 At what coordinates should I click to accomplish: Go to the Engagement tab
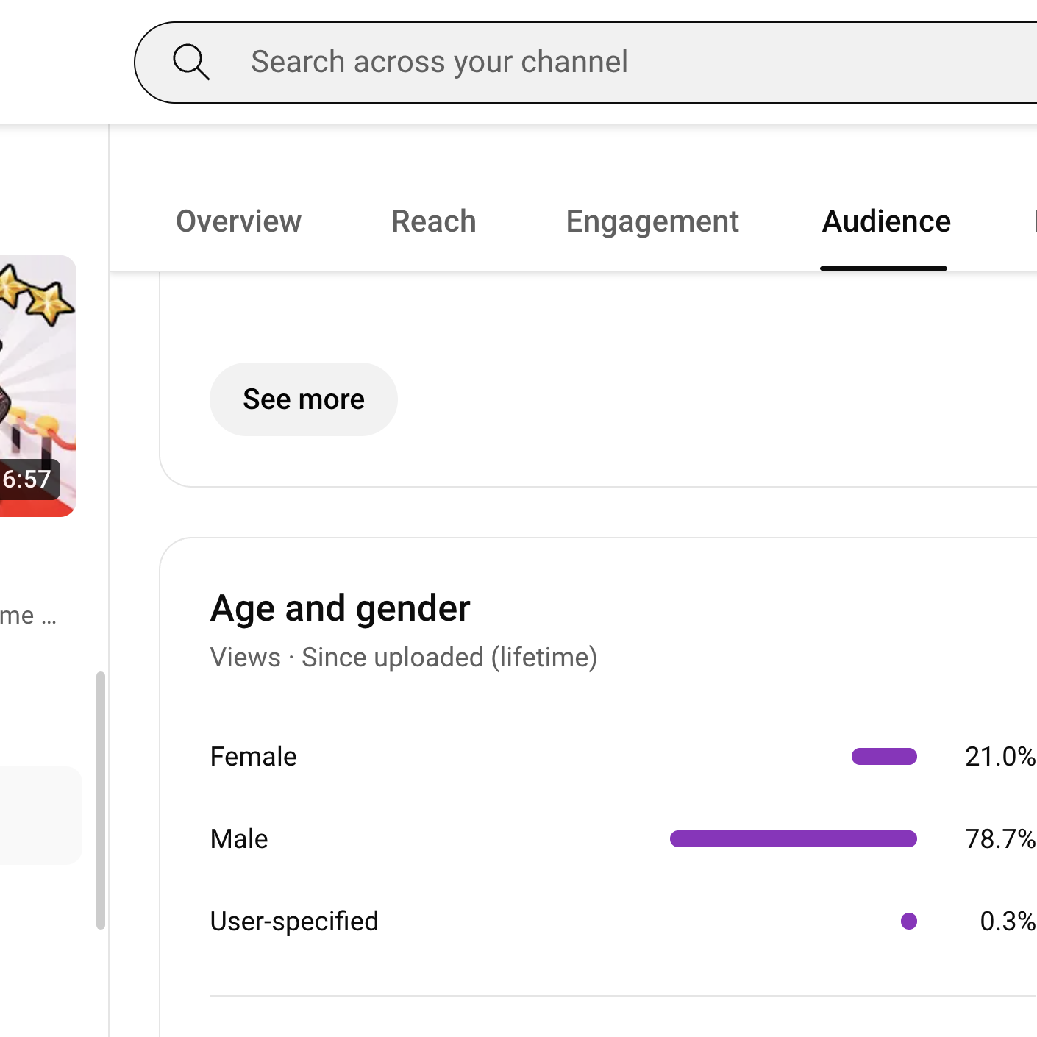click(x=652, y=222)
